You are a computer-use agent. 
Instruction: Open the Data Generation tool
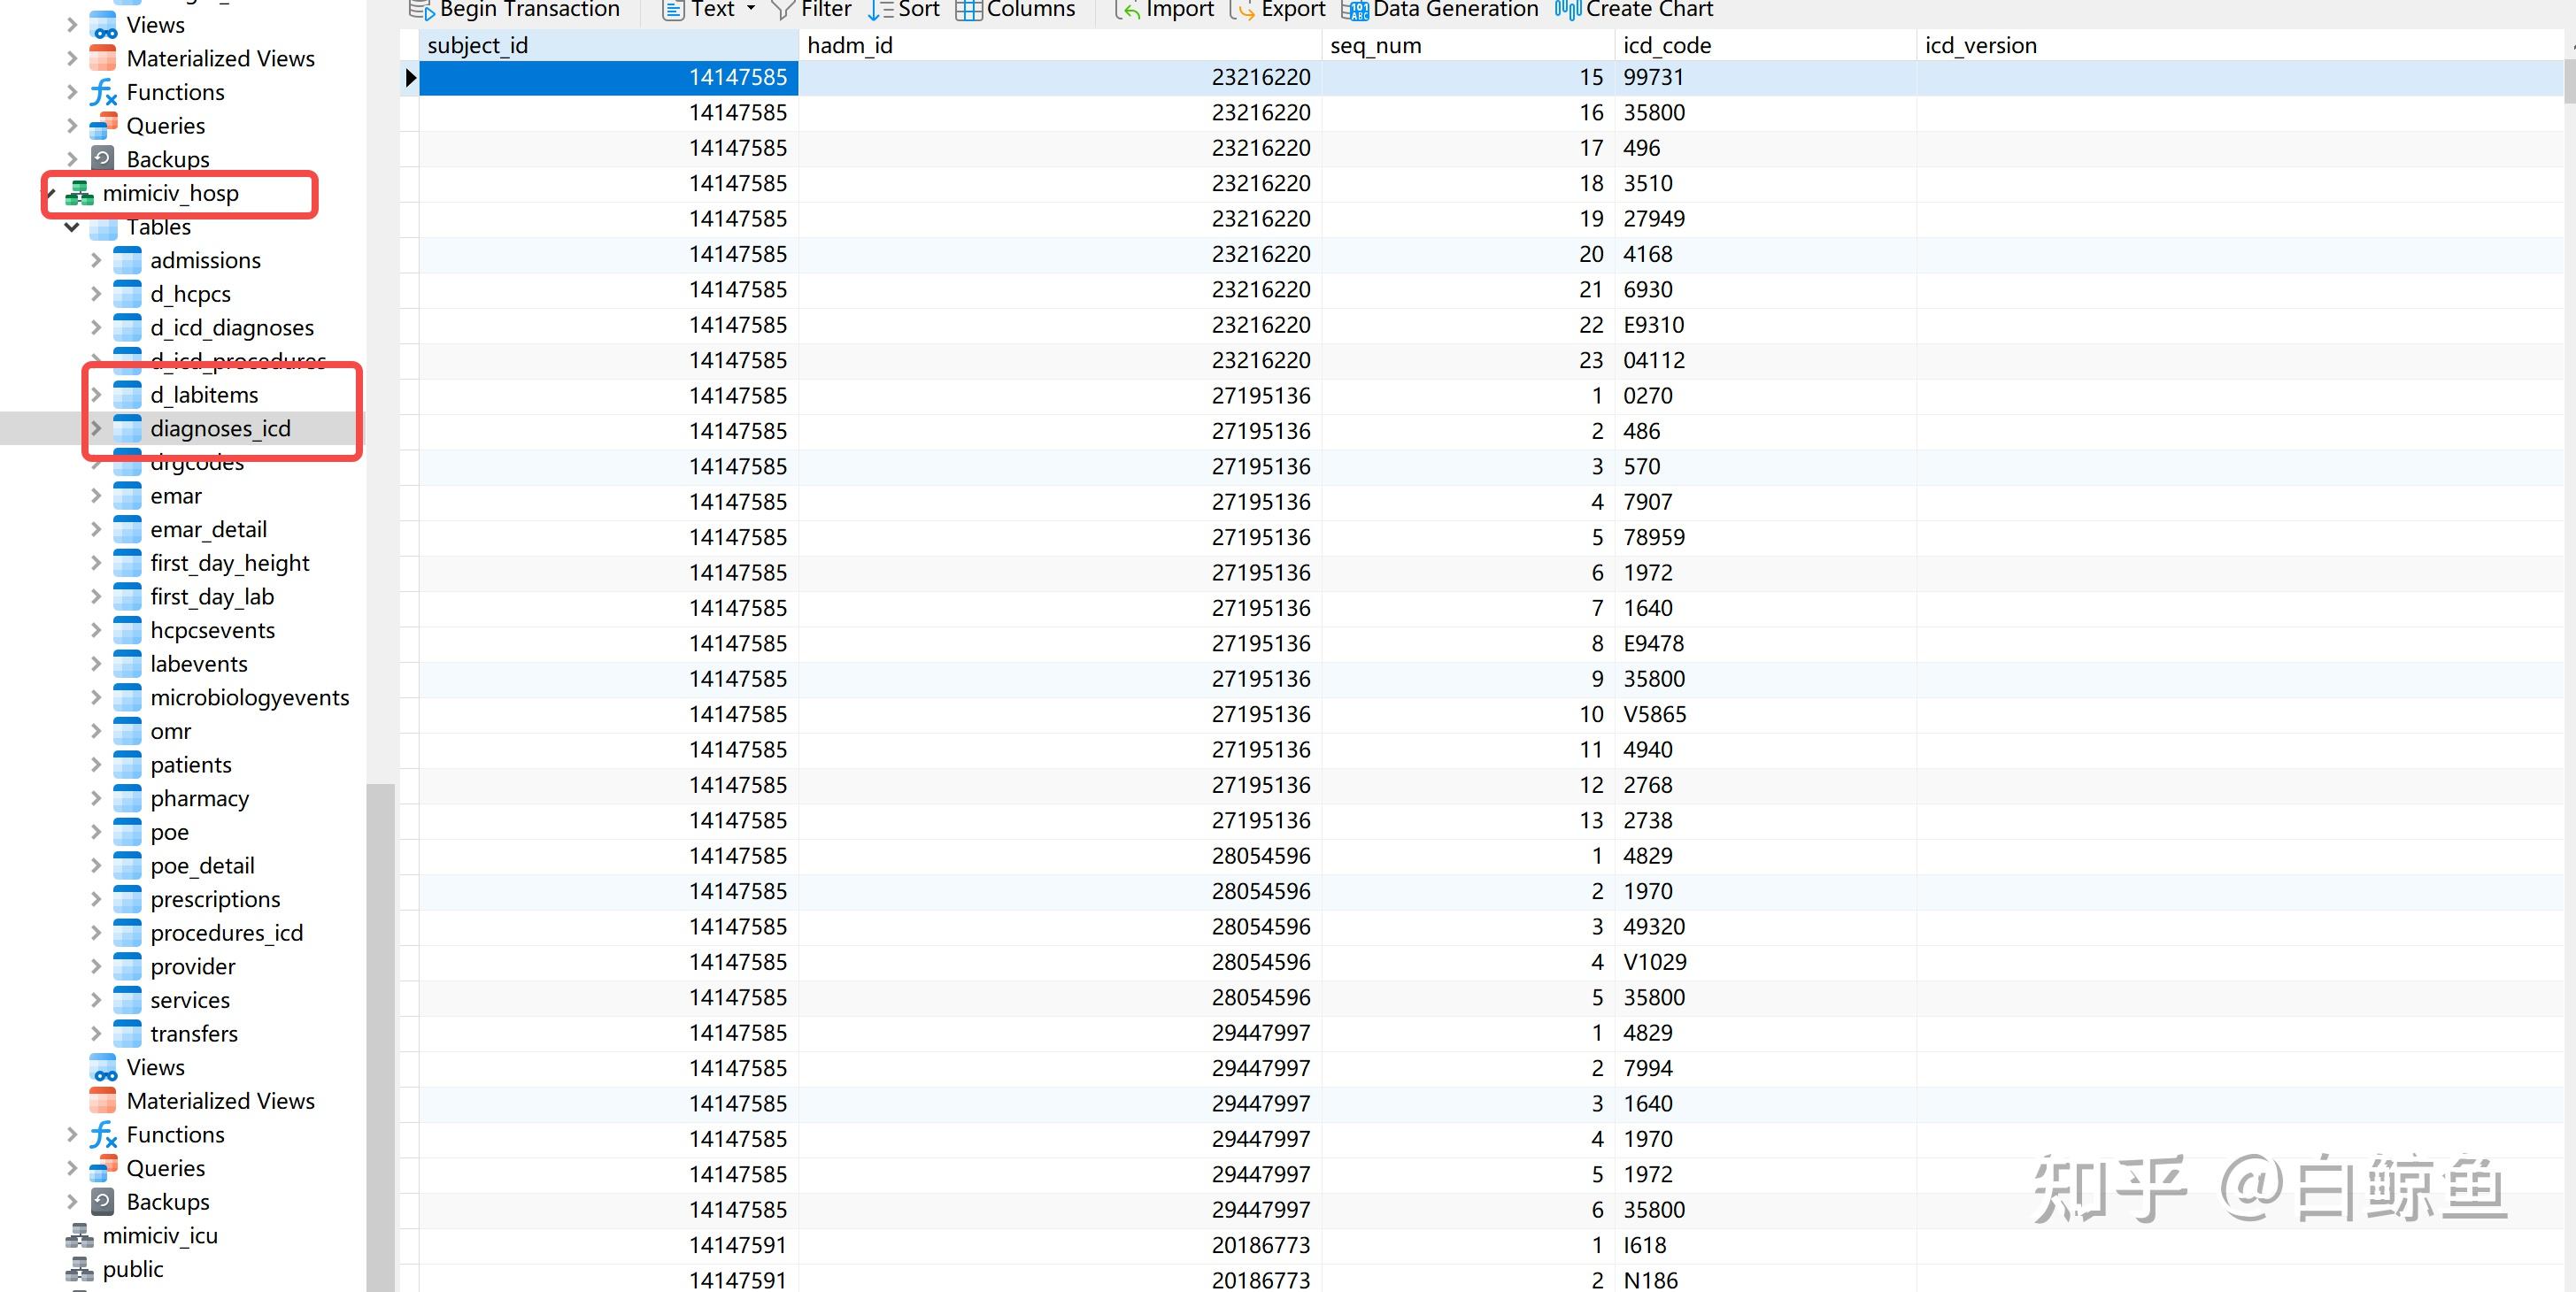pyautogui.click(x=1355, y=10)
